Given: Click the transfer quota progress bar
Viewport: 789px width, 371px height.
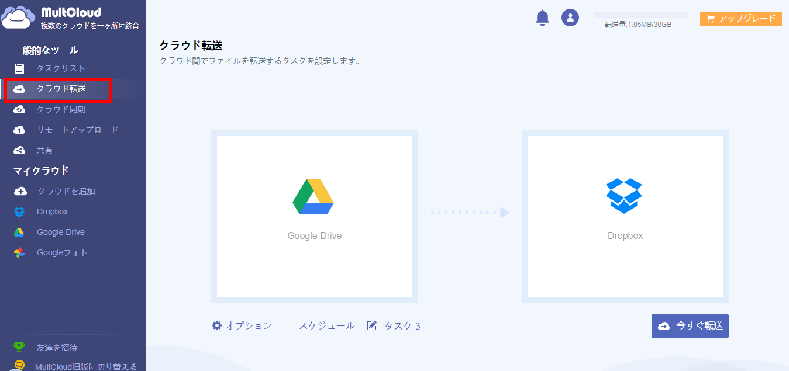Looking at the screenshot, I should pyautogui.click(x=640, y=15).
